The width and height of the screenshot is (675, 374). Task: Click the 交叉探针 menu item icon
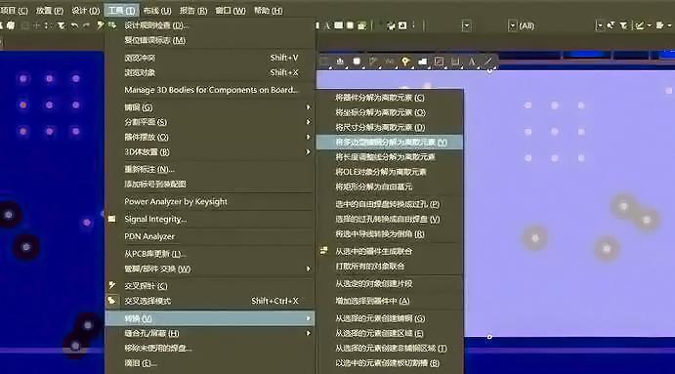(112, 285)
